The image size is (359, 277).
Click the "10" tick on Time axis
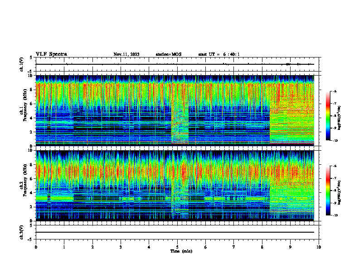pos(319,247)
